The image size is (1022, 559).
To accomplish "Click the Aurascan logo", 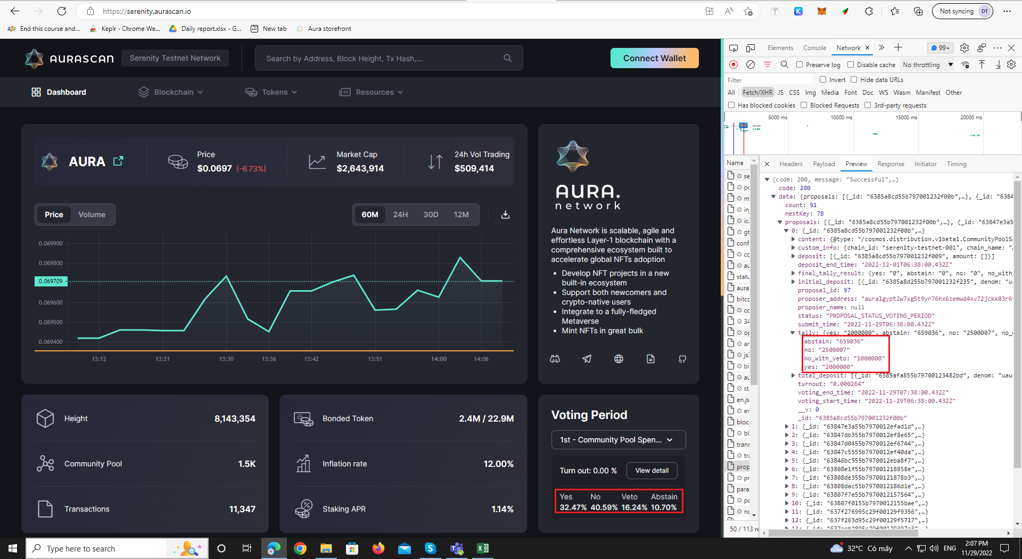I will [x=69, y=59].
